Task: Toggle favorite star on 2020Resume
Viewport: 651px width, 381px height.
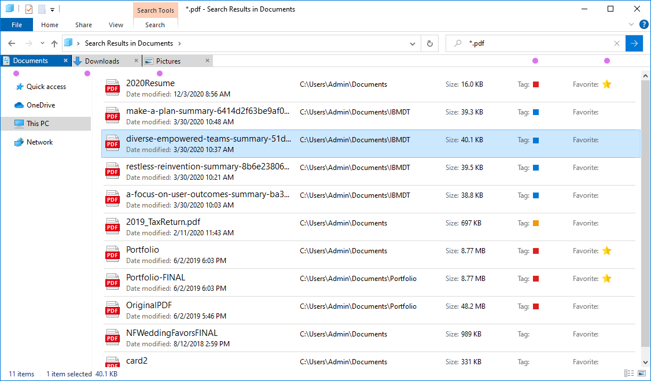Action: coord(606,84)
